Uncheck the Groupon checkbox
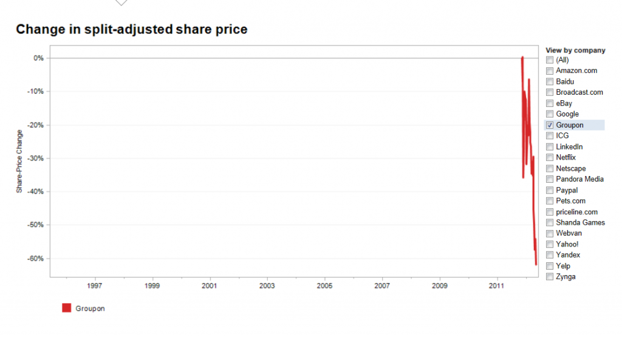Image resolution: width=622 pixels, height=337 pixels. 550,125
